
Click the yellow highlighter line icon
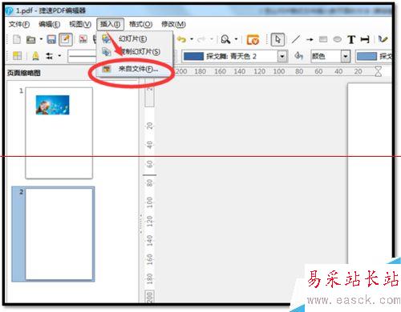click(x=35, y=56)
